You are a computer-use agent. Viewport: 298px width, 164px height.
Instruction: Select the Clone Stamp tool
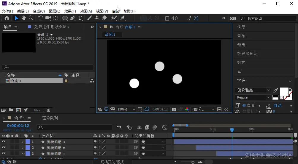[x=97, y=18]
